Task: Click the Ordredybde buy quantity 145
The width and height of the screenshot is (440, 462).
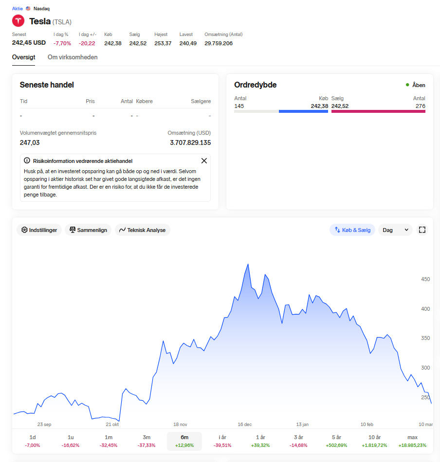Action: (239, 106)
